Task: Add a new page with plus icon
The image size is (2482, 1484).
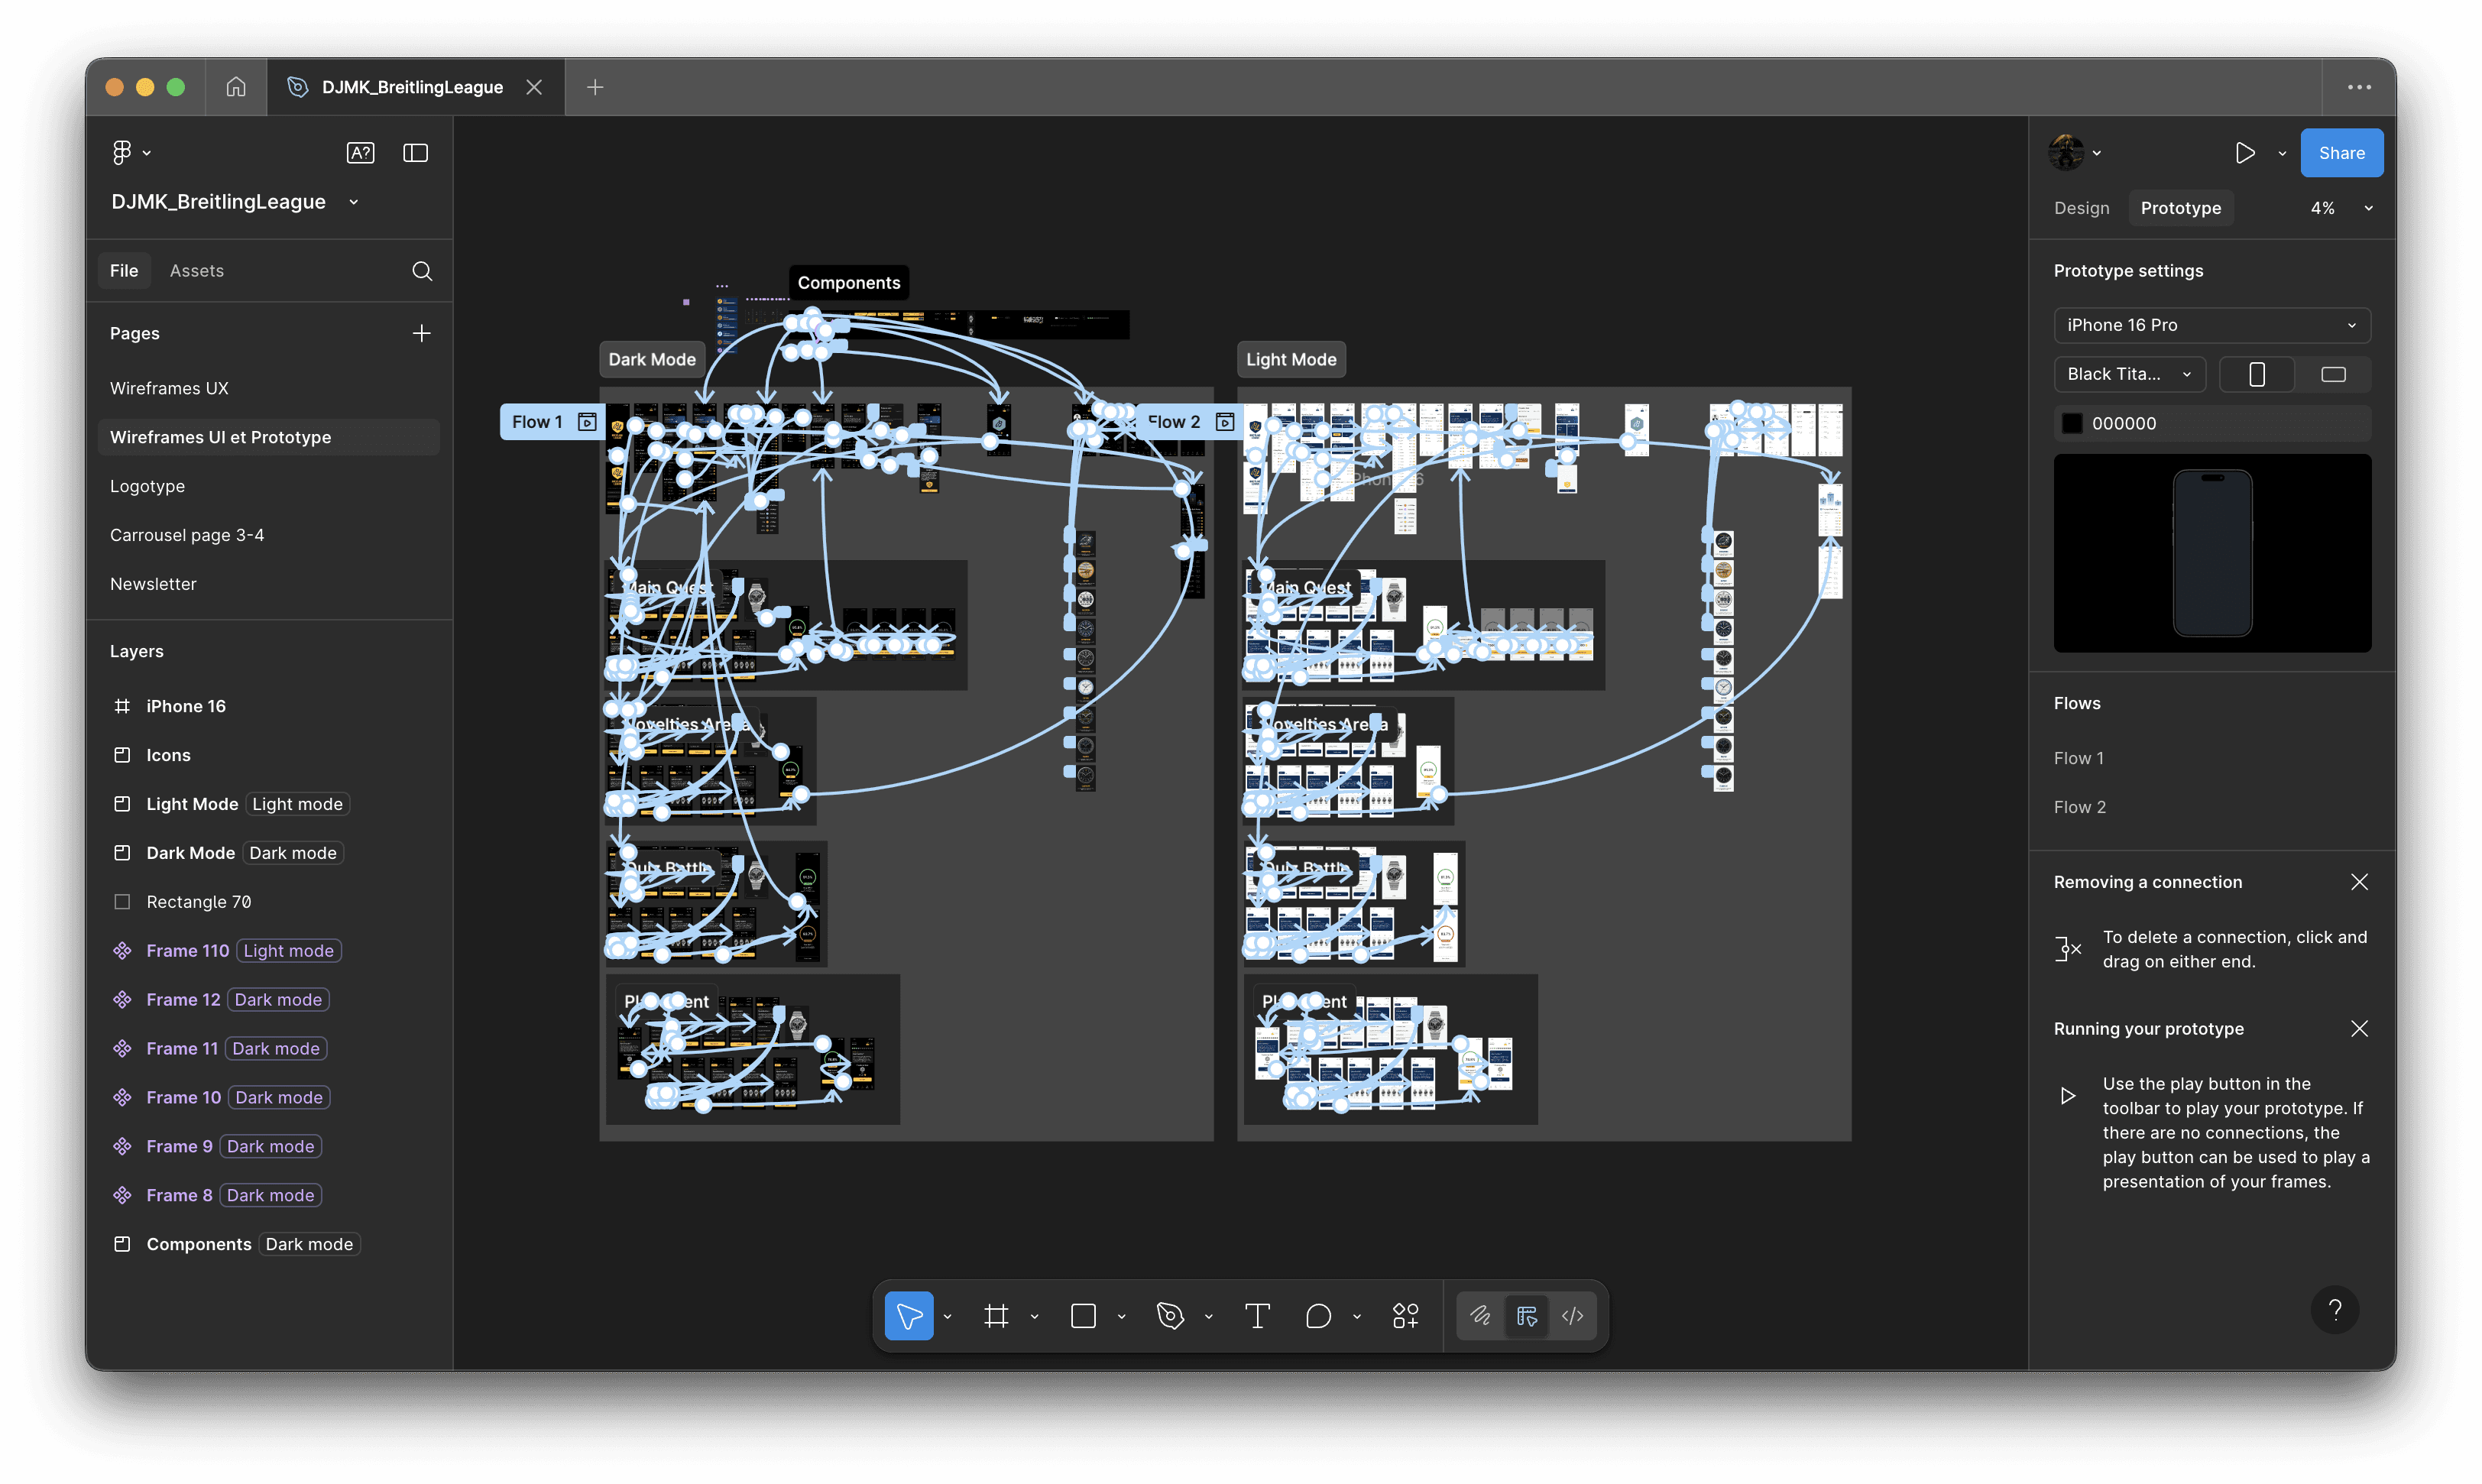Action: (x=422, y=333)
